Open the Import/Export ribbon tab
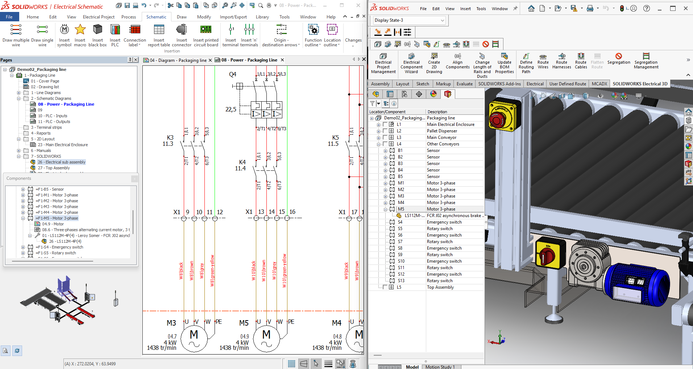Image resolution: width=693 pixels, height=369 pixels. [x=233, y=17]
